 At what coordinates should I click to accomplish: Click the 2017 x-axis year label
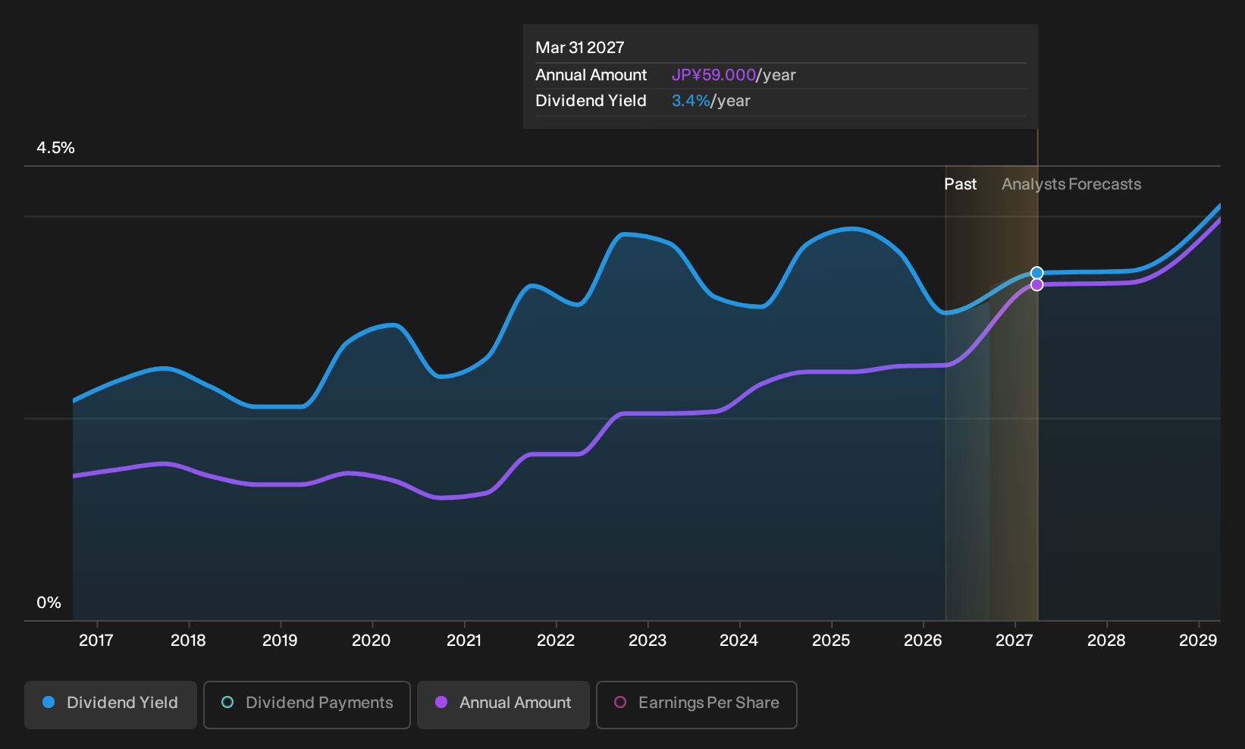pos(96,641)
